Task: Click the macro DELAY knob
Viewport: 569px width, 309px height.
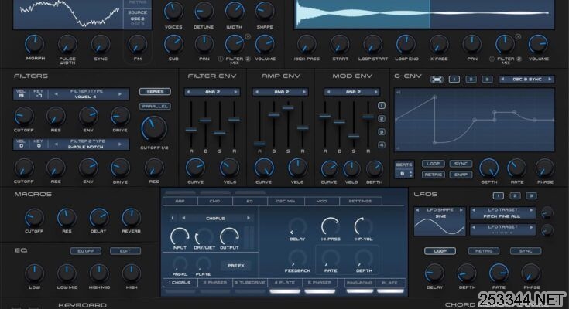Action: pyautogui.click(x=98, y=218)
